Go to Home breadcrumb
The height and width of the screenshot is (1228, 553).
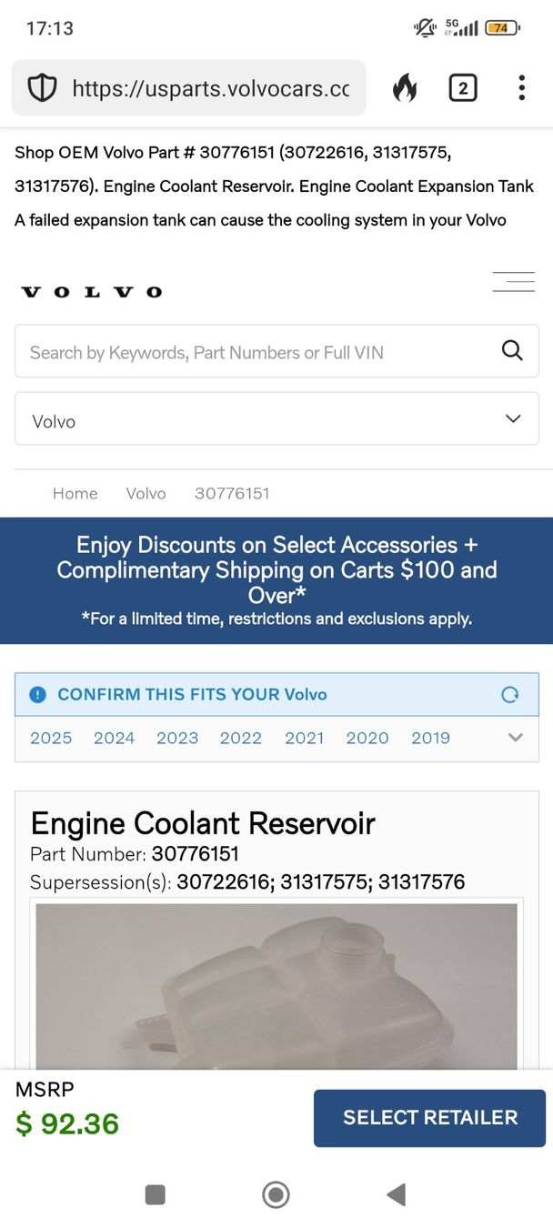point(75,493)
